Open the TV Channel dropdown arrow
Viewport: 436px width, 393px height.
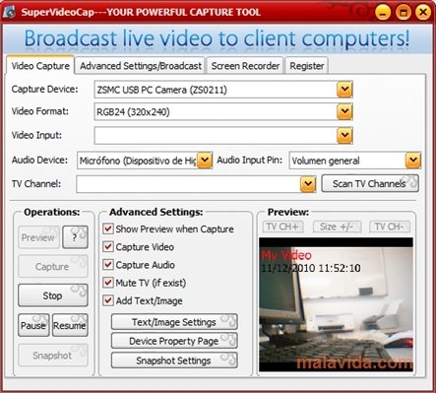(x=308, y=184)
